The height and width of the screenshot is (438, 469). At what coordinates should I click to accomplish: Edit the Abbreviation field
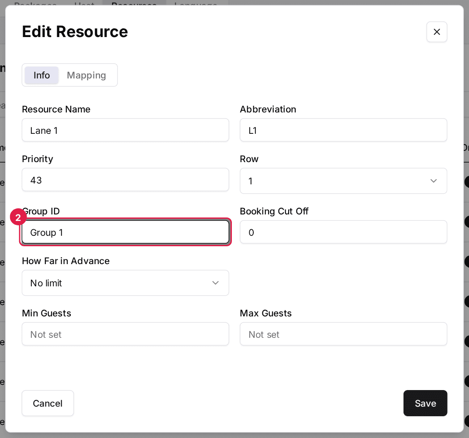pyautogui.click(x=343, y=130)
